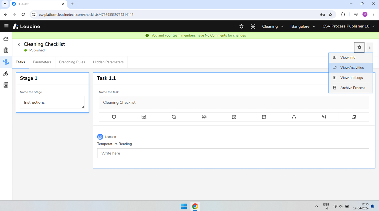The height and width of the screenshot is (211, 379).
Task: Enable task recurrence with the loop icon
Action: click(x=174, y=117)
